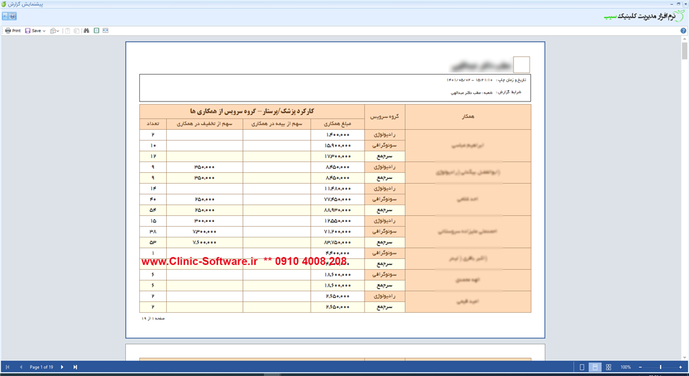689x376 pixels.
Task: Click the amount cell 1,400,000
Action: click(x=338, y=135)
